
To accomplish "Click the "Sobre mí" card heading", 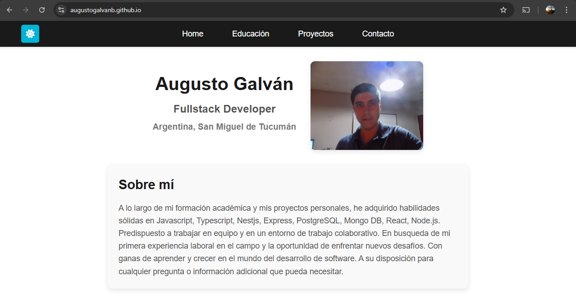I will coord(146,185).
